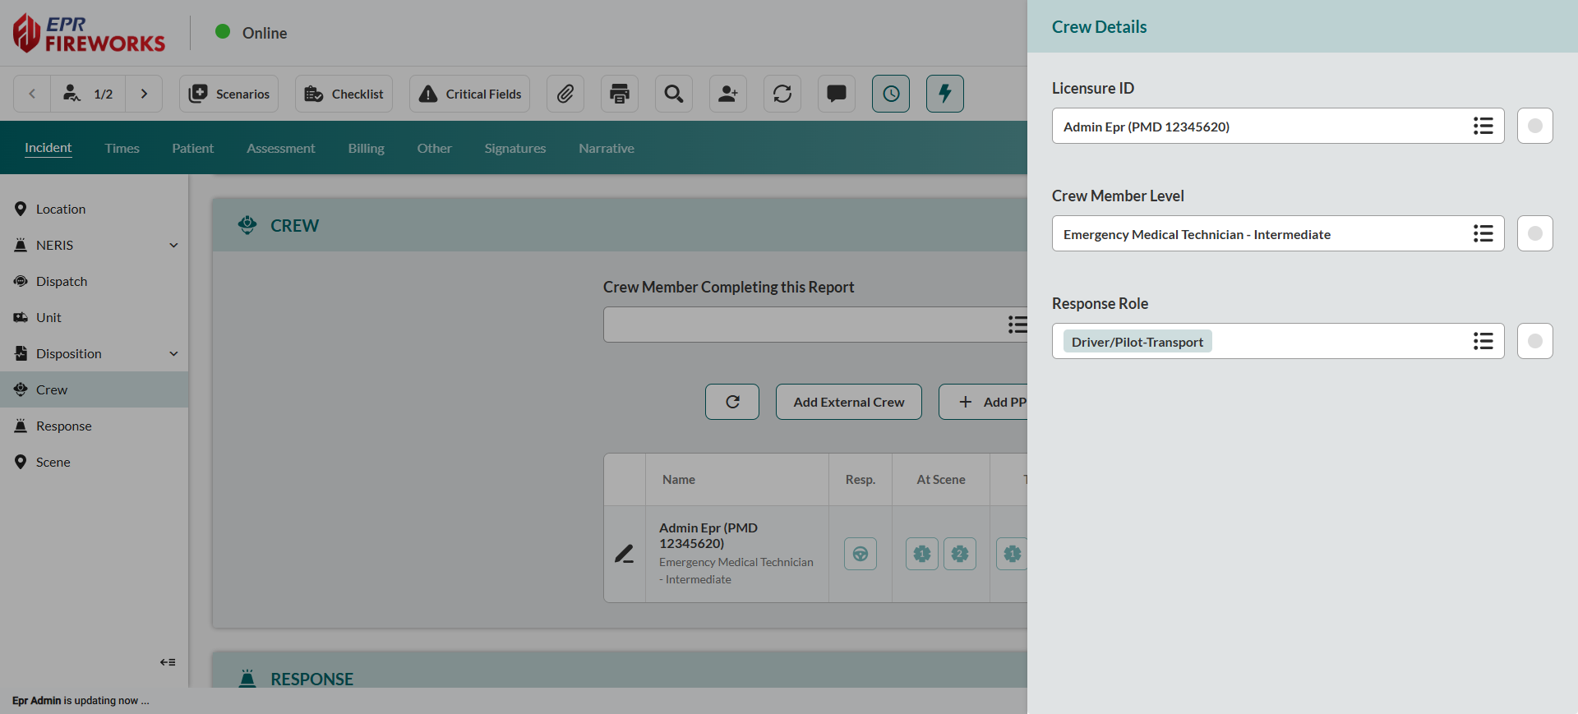Toggle the lightning bolt quick icon

[945, 94]
